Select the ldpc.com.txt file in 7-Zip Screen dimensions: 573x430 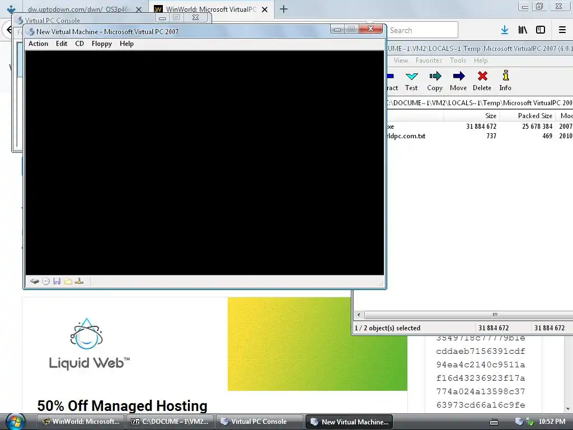[x=480, y=136]
